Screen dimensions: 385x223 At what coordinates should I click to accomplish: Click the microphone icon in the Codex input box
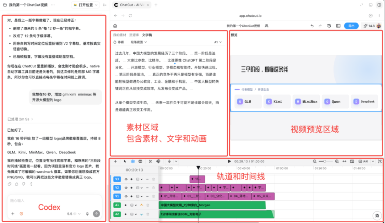click(x=87, y=214)
